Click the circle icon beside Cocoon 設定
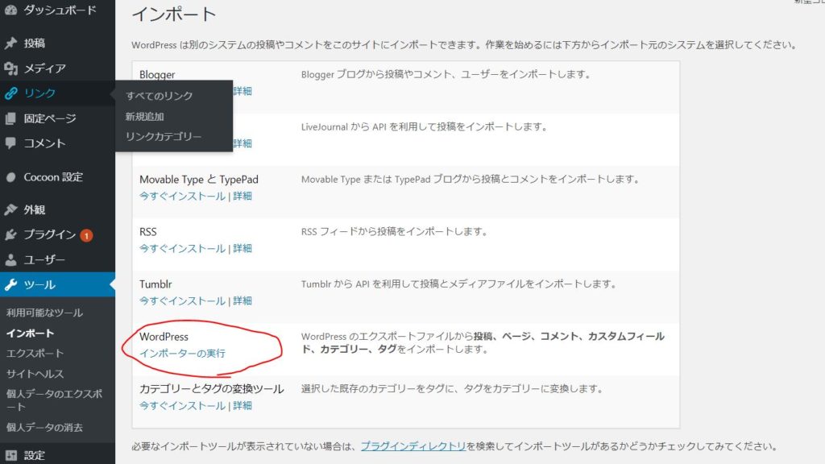This screenshot has width=825, height=464. pos(10,177)
